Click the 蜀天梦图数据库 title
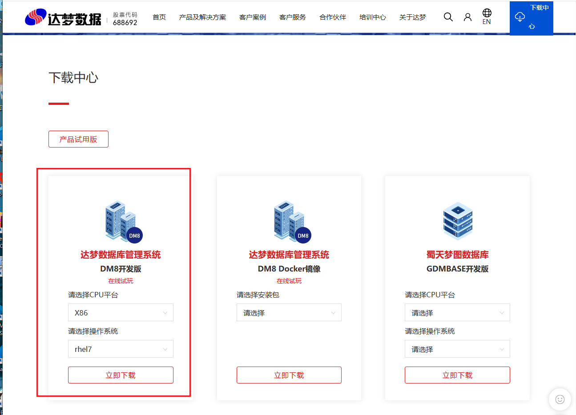Screen dimensions: 576x415 [457, 255]
